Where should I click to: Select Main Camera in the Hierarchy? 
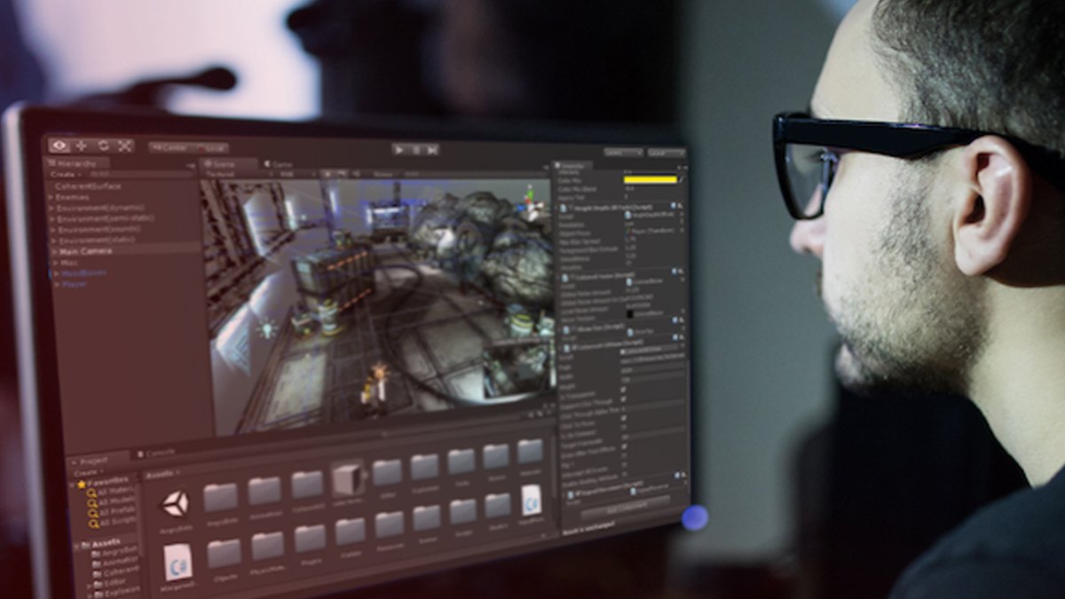[85, 251]
